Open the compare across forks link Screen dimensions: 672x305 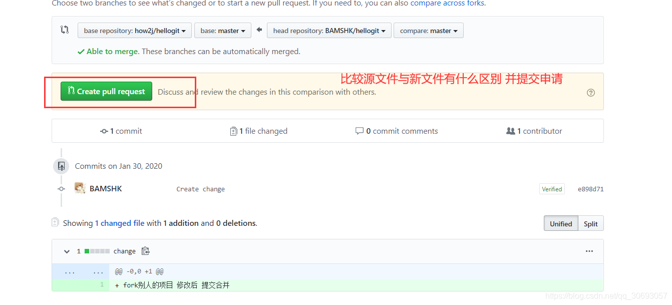pos(447,4)
